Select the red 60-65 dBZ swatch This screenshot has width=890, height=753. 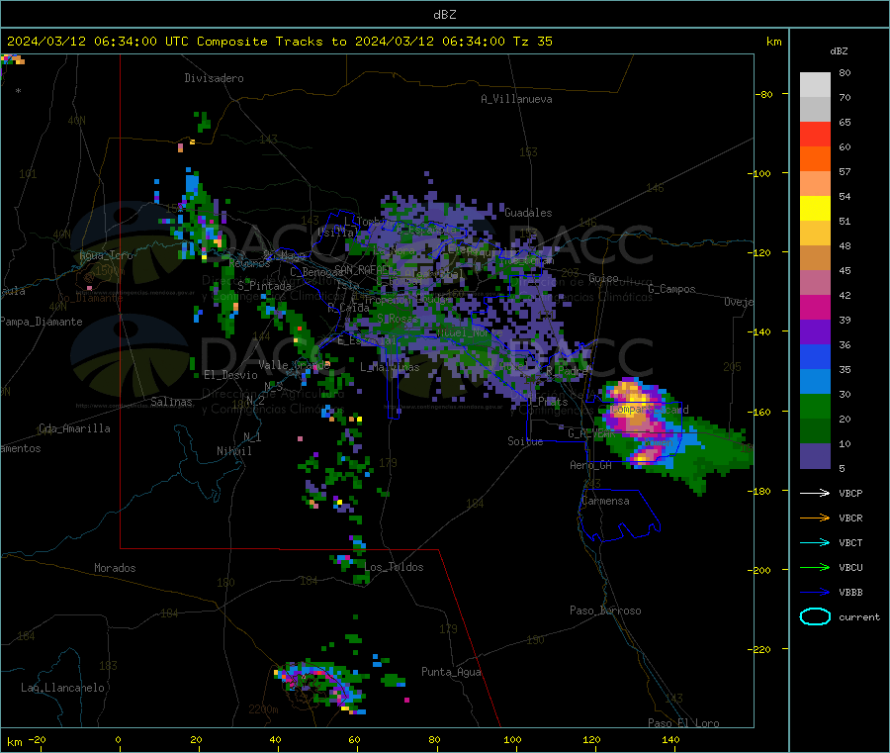click(x=815, y=134)
